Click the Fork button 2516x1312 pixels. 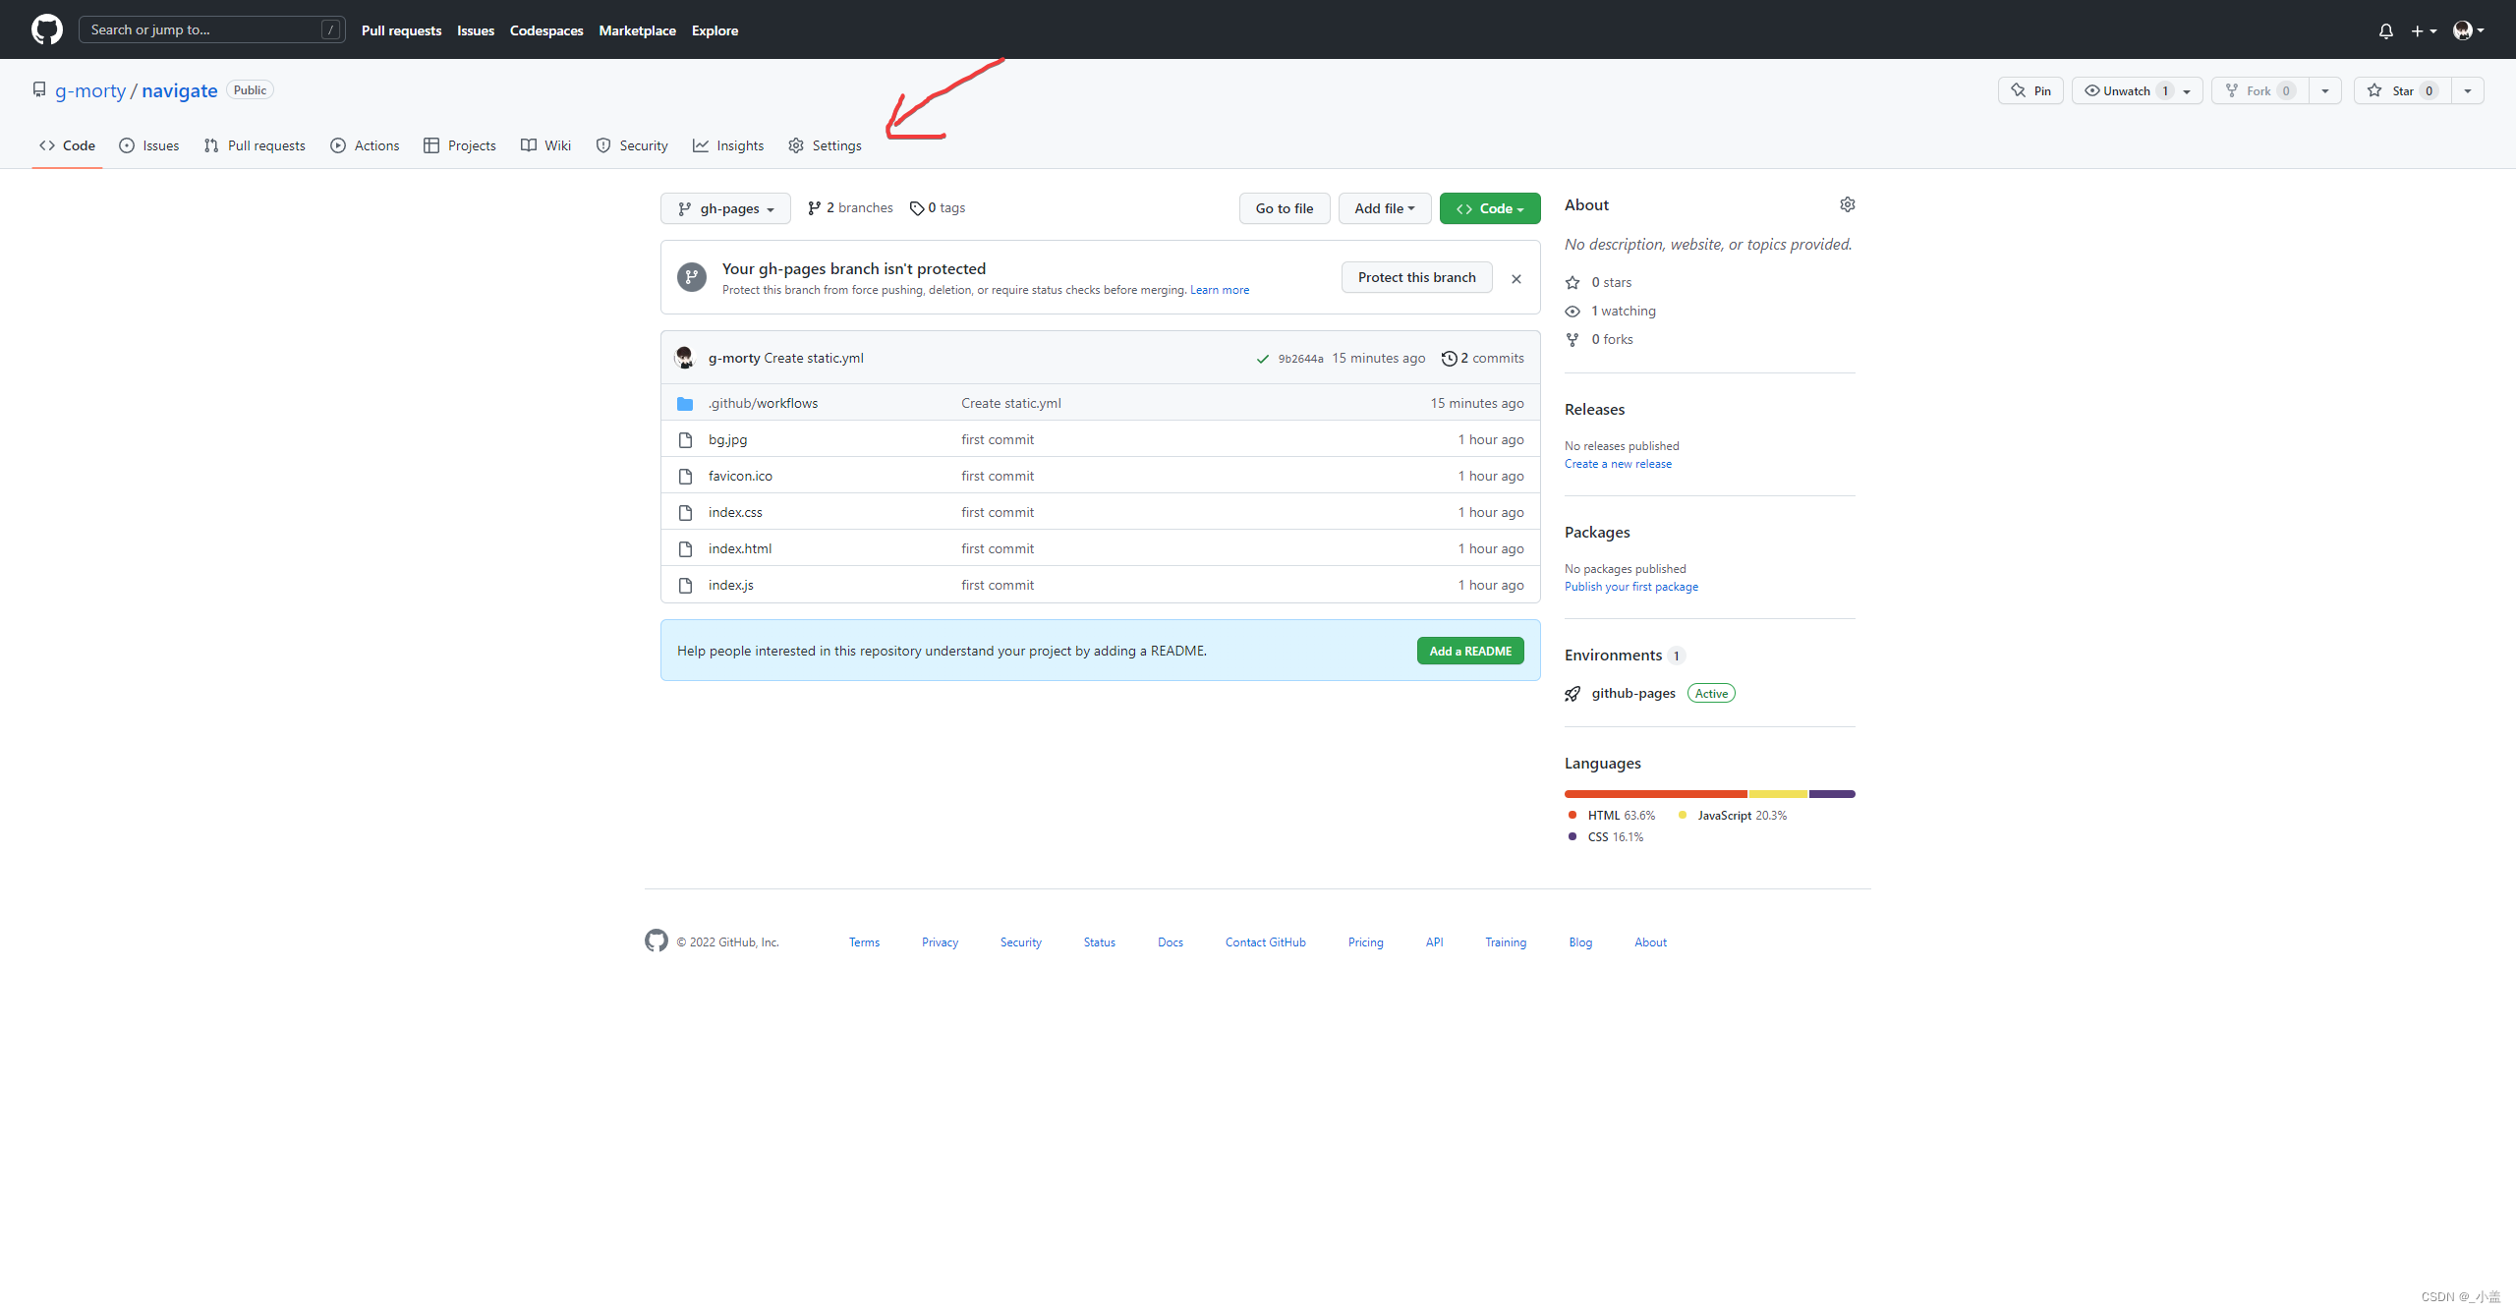[2259, 90]
